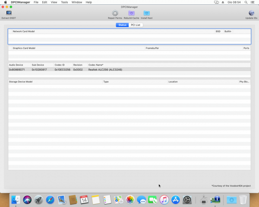Click the Framebuffer column header
259x207 pixels.
[152, 48]
